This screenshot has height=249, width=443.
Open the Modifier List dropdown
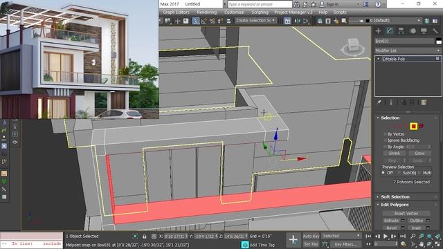point(408,50)
